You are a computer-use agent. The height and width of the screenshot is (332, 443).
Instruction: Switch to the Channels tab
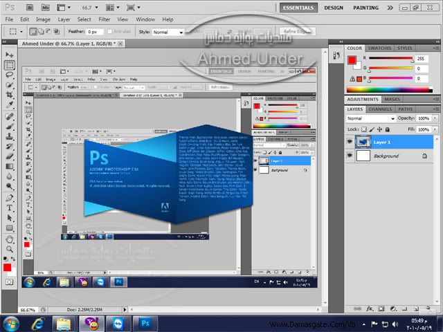click(x=380, y=109)
